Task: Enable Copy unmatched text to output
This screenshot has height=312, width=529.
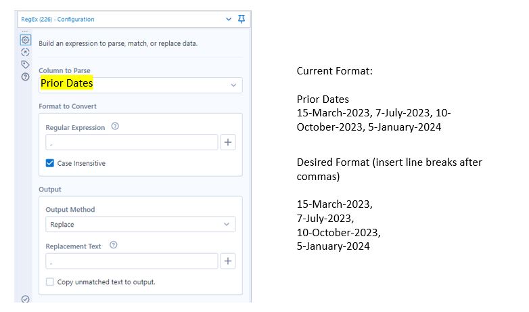Action: (50, 282)
